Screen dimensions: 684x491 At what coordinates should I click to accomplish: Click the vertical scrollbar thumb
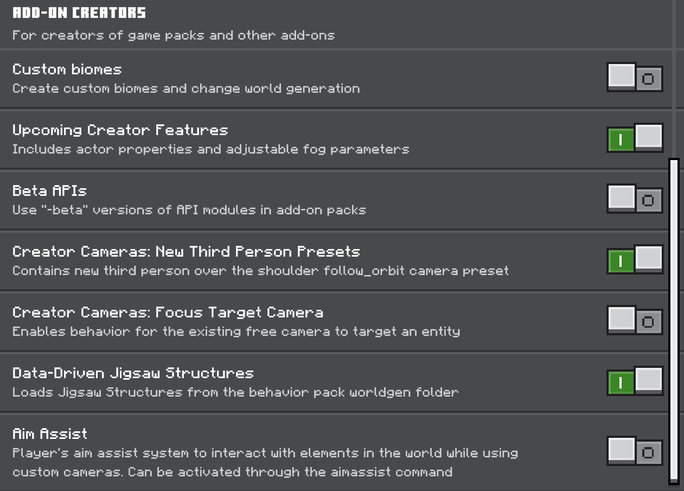[x=674, y=321]
